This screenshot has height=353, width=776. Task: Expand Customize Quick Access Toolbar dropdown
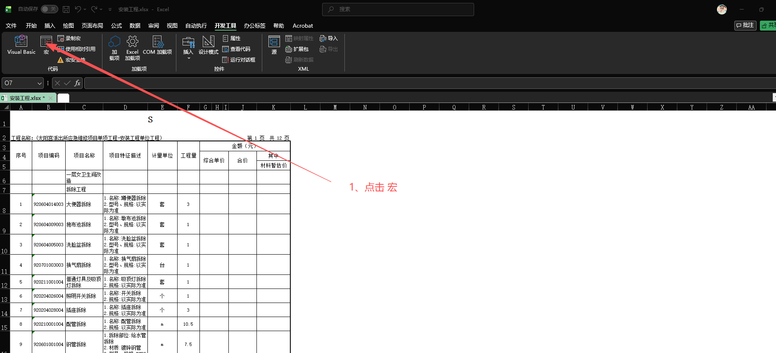tap(110, 9)
